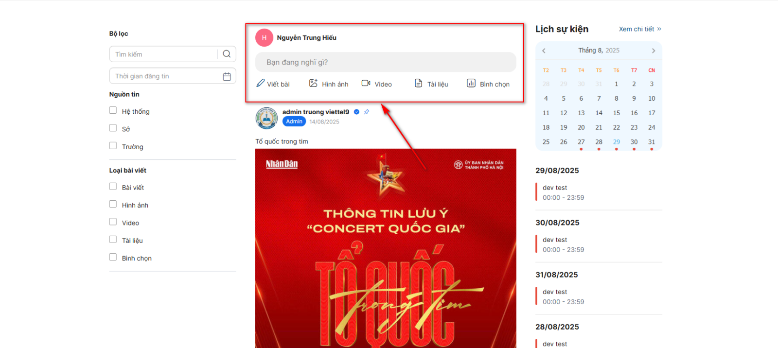Click the Video camera icon

tap(366, 83)
